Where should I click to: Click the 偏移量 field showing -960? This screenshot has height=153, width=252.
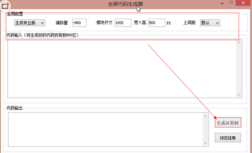click(79, 23)
